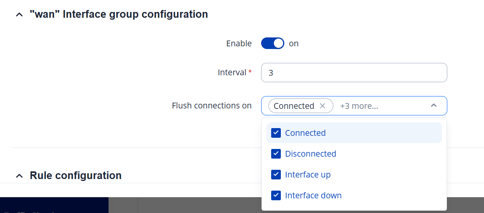Click the Connected chip label text
This screenshot has width=484, height=213.
pos(294,106)
